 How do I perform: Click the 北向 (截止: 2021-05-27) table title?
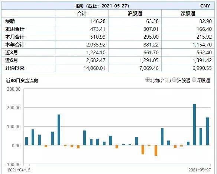pos(102,6)
